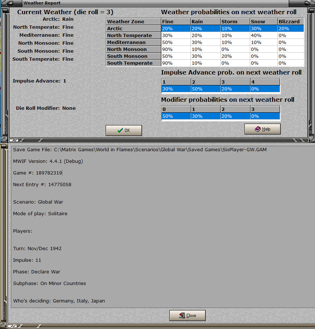Click the Snow column header
This screenshot has height=329, width=315.
[x=264, y=21]
